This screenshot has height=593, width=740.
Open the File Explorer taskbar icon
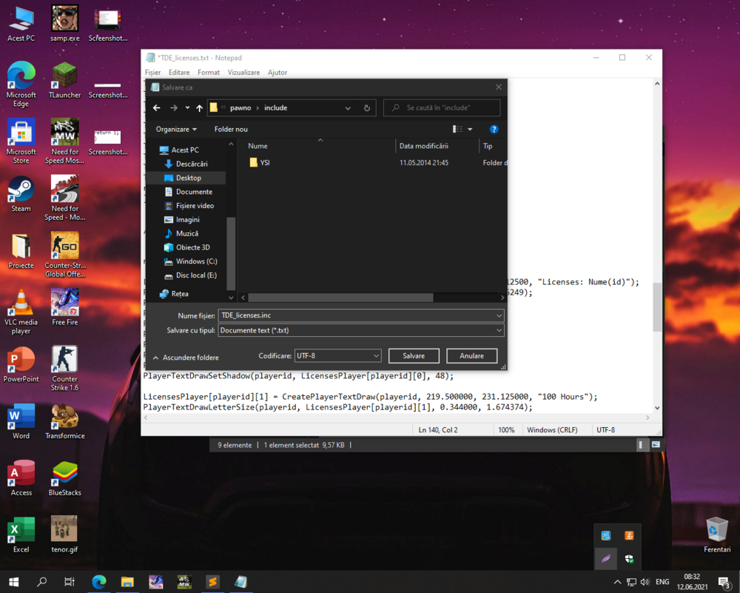click(127, 582)
